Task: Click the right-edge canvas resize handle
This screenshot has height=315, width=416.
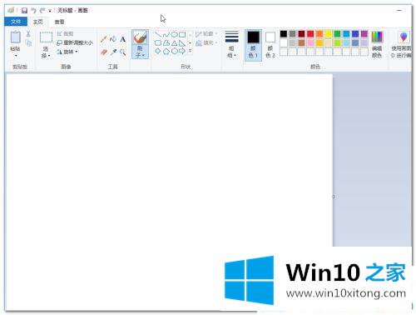Action: [334, 197]
